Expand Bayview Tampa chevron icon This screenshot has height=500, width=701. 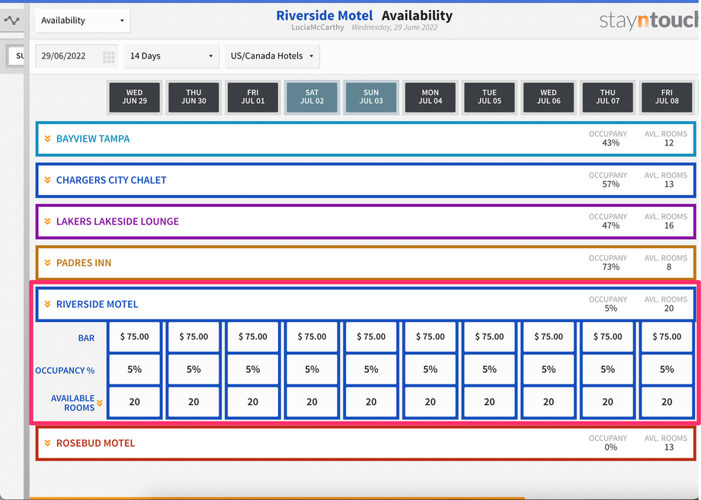47,139
